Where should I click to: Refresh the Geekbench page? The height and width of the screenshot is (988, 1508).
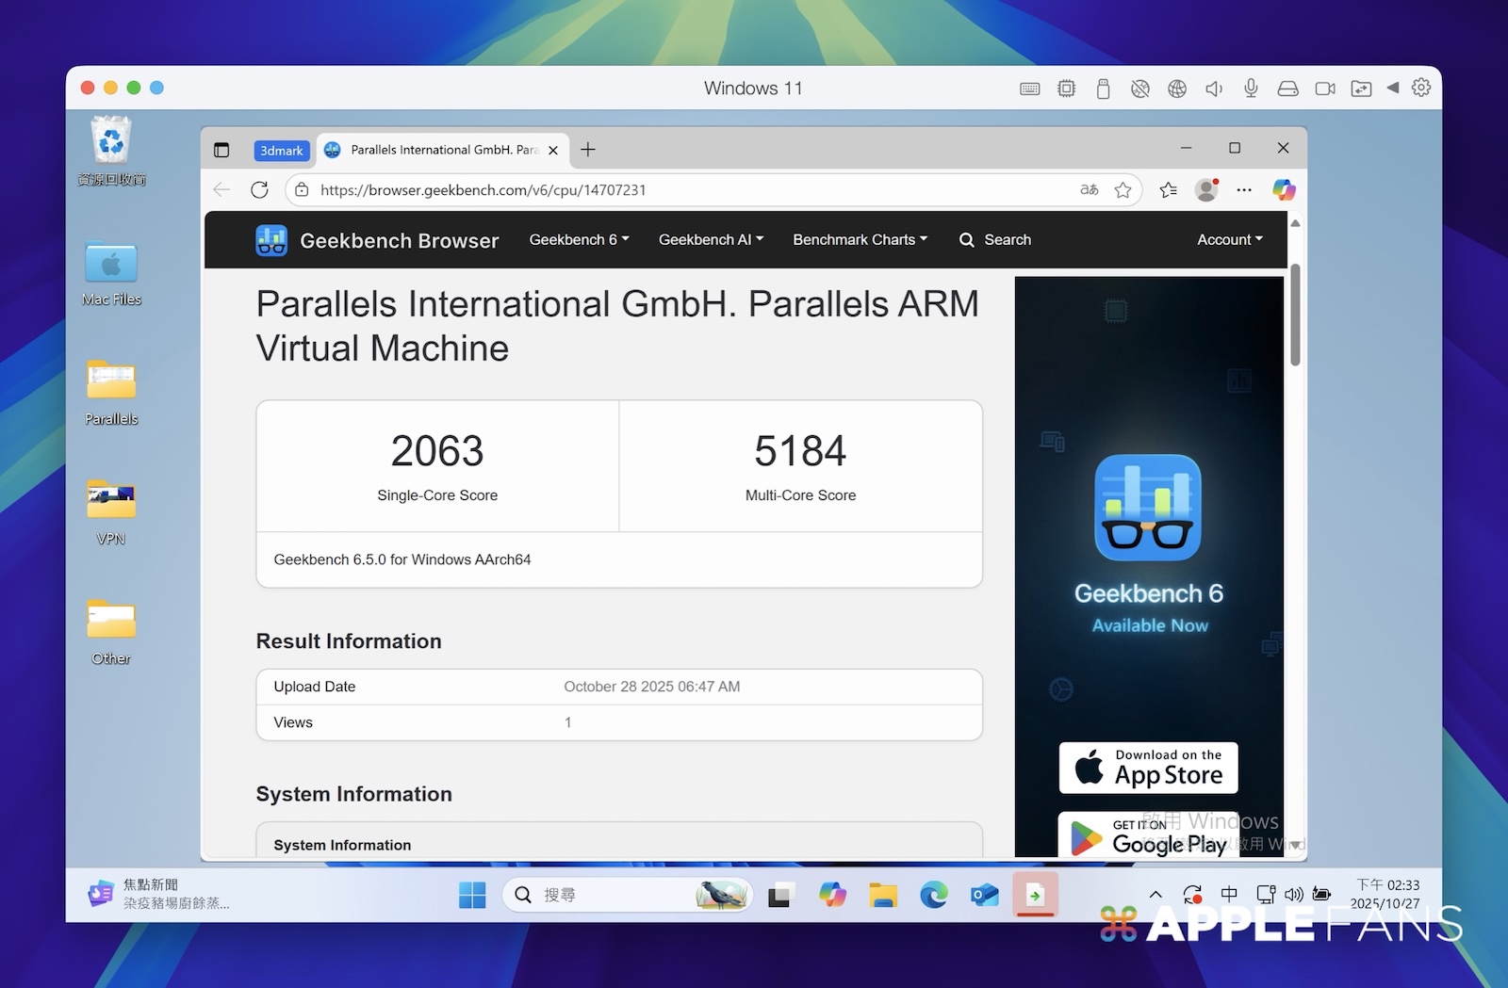pyautogui.click(x=260, y=190)
